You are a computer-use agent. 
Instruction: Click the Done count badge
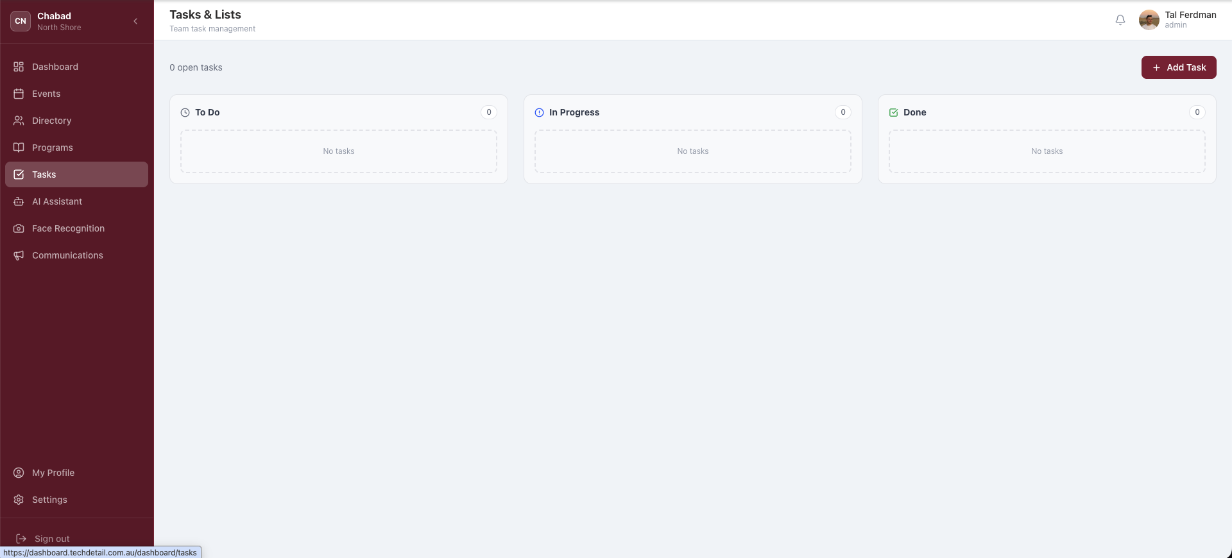tap(1197, 112)
